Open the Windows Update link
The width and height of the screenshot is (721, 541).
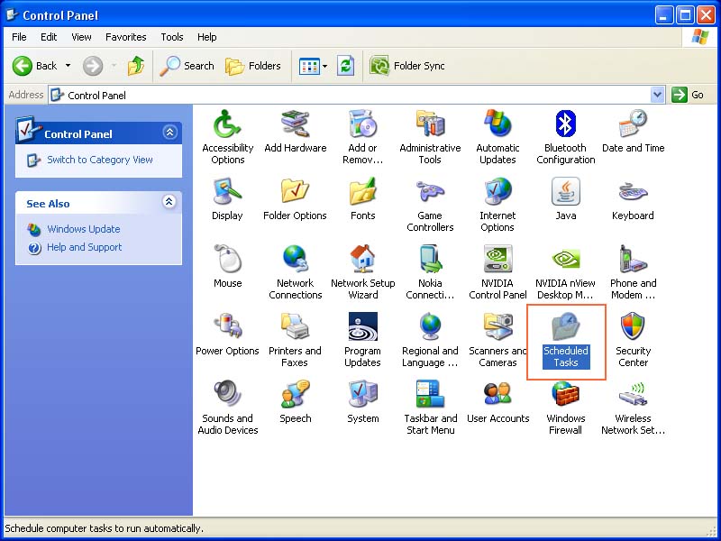click(x=83, y=229)
